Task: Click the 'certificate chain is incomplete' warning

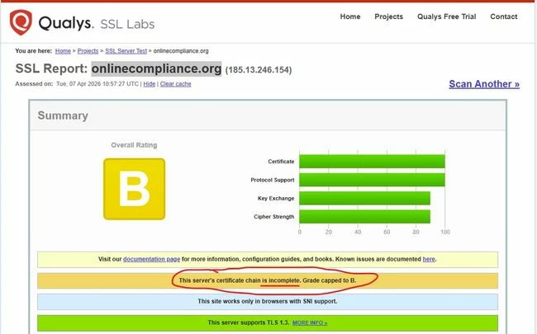Action: tap(268, 280)
